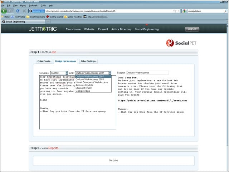This screenshot has height=172, width=229.
Task: Open the Edit menu
Action: click(9, 6)
